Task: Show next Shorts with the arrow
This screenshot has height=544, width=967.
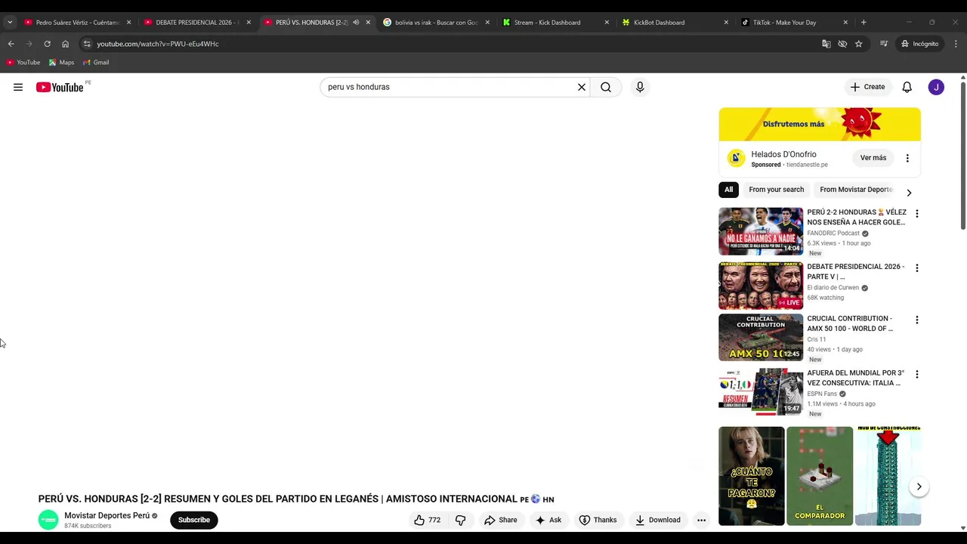Action: pyautogui.click(x=919, y=487)
